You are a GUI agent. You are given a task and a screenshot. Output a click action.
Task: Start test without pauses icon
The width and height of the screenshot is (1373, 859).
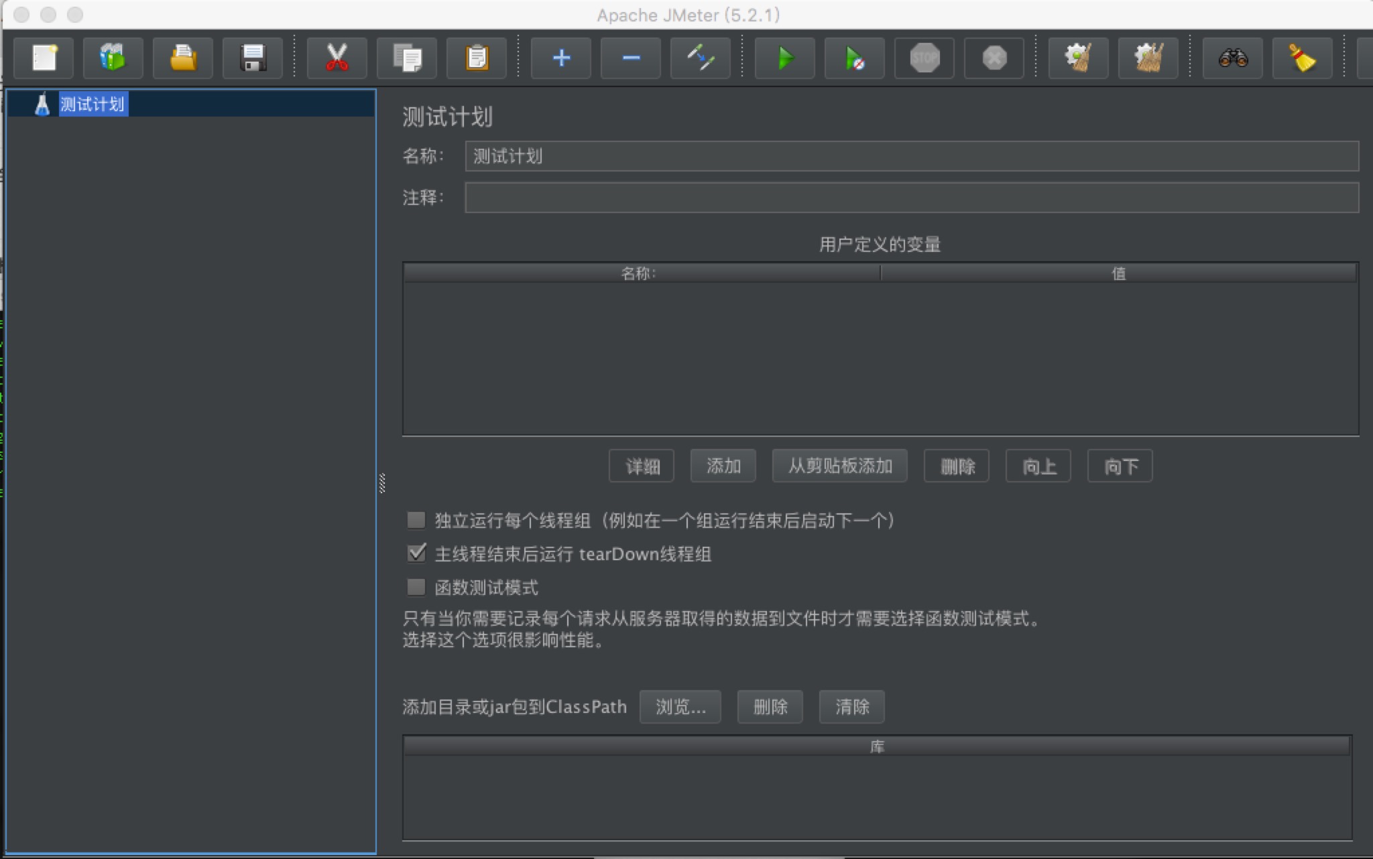tap(854, 58)
